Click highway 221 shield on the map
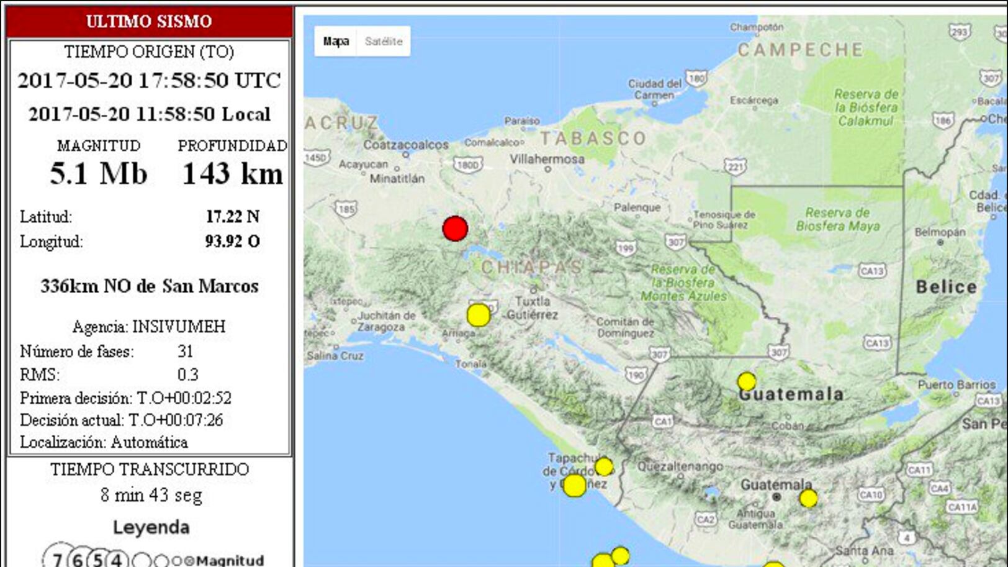This screenshot has width=1008, height=567. click(736, 166)
